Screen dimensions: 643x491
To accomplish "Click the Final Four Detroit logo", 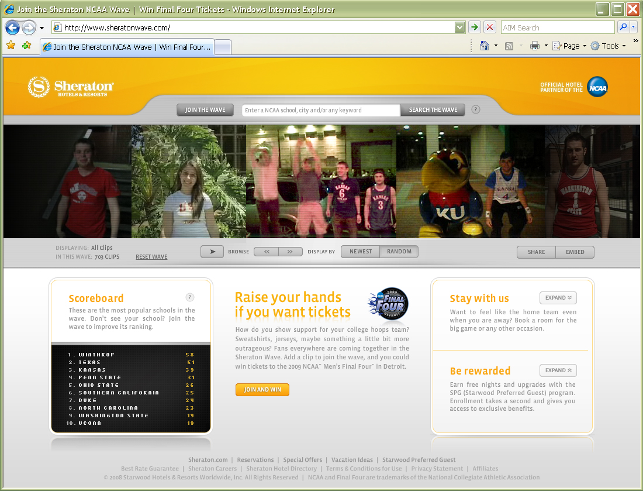I will [388, 304].
